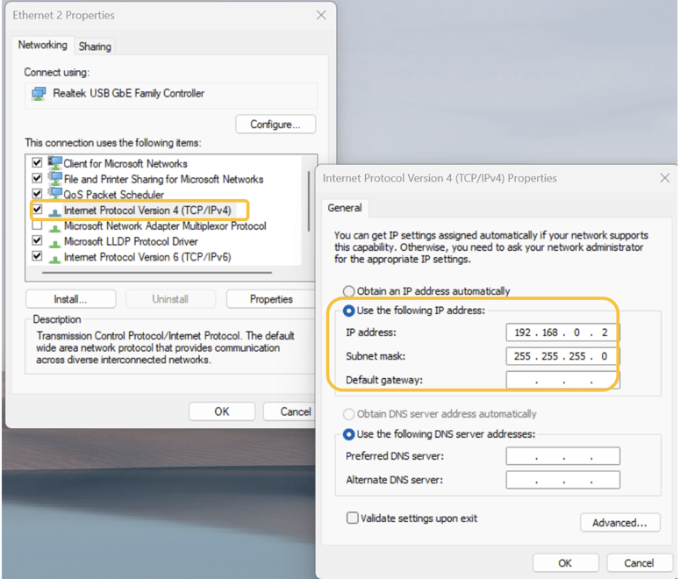The image size is (680, 579).
Task: Uncheck File and Printer Sharing checkbox
Action: (x=38, y=178)
